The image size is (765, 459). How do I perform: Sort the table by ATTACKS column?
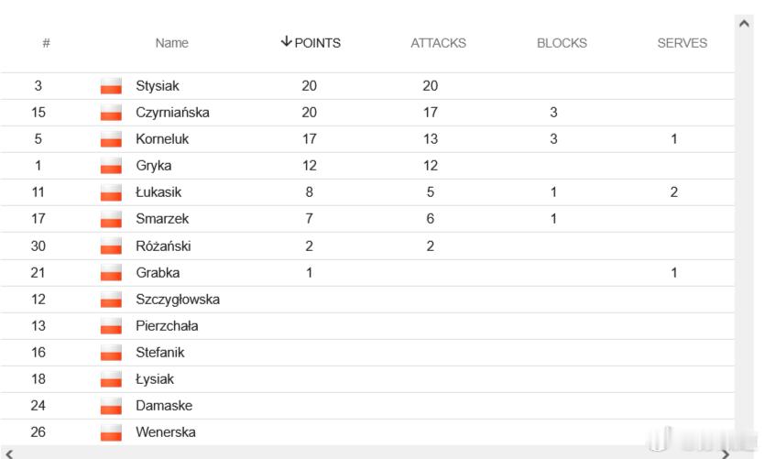438,43
